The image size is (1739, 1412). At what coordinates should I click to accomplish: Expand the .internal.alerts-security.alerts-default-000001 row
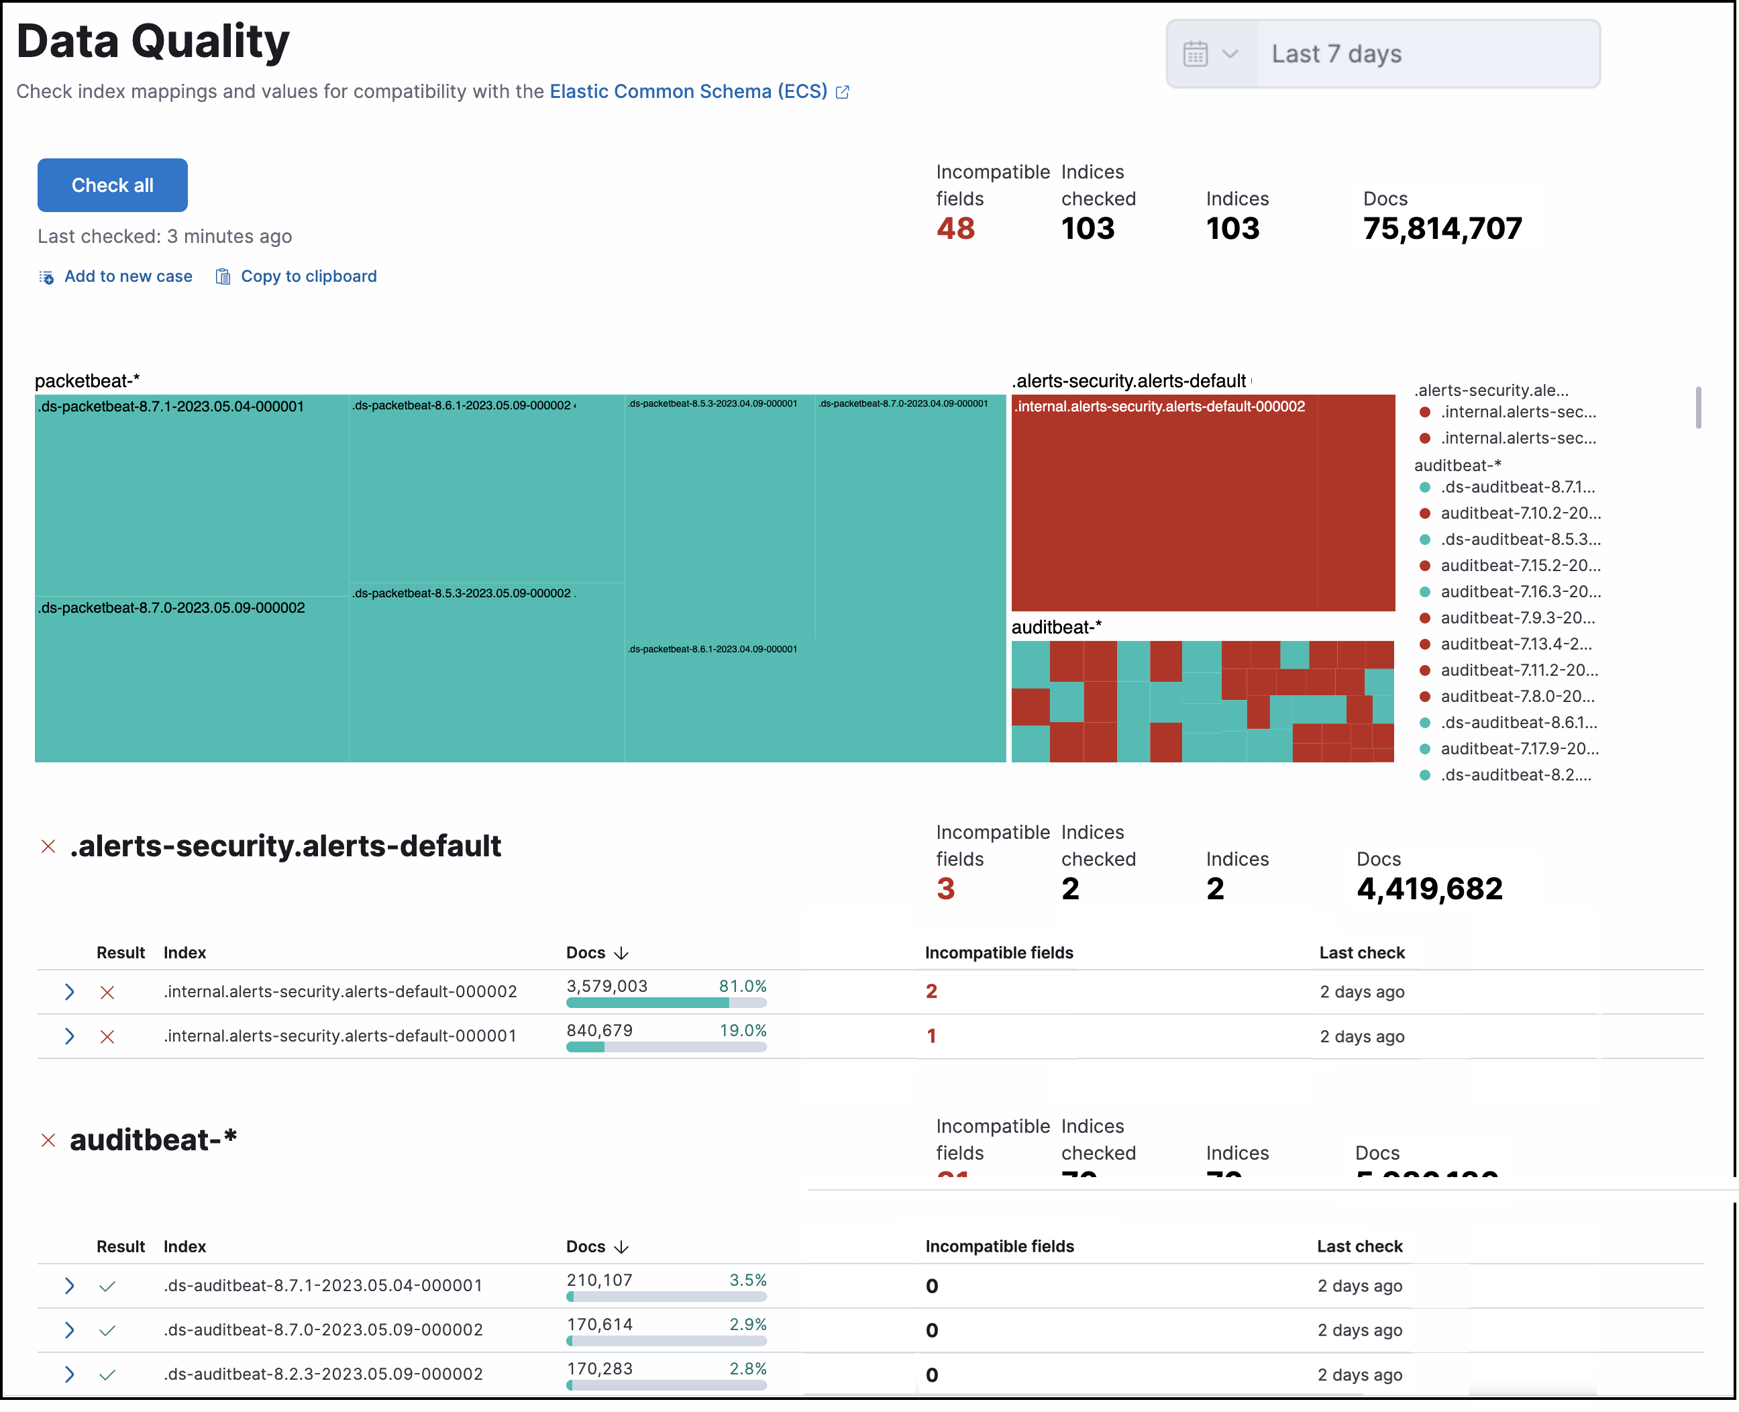pos(69,1036)
